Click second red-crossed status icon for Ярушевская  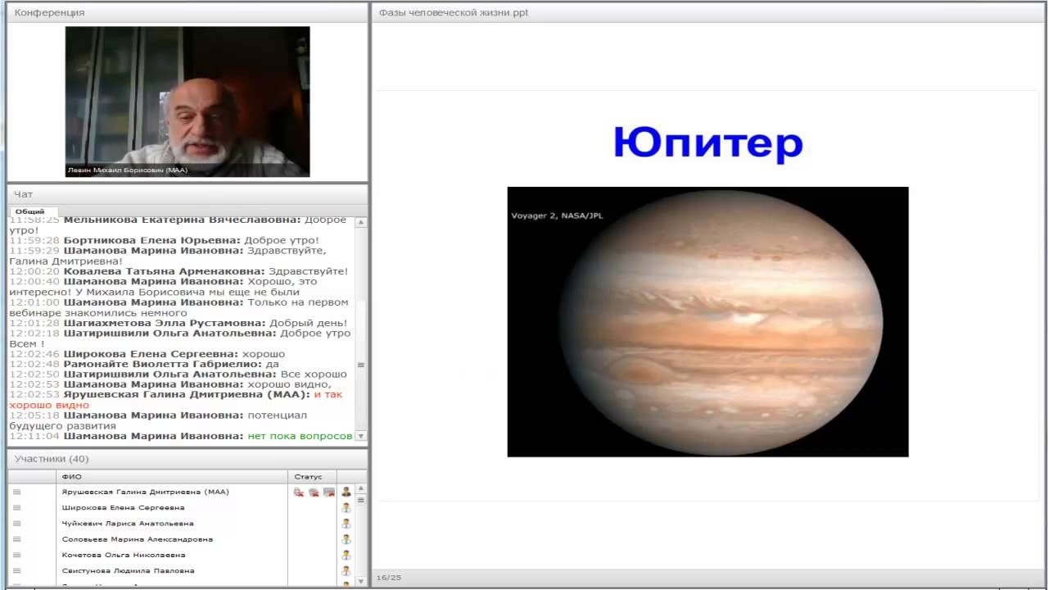pos(314,492)
